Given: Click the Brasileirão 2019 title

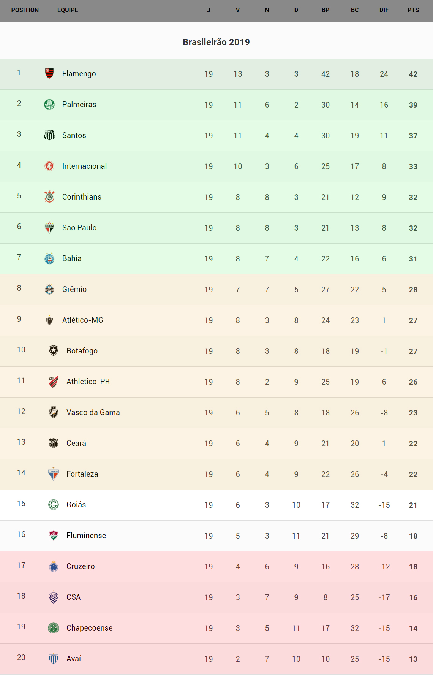Looking at the screenshot, I should [216, 42].
